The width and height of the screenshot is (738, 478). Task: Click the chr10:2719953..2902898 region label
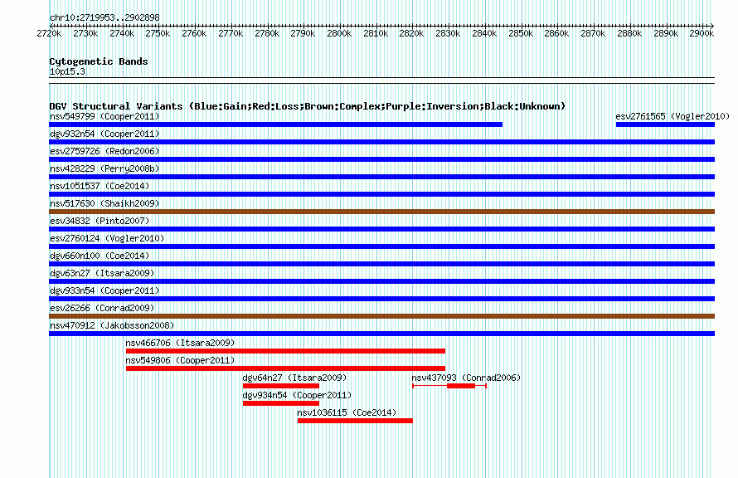coord(104,17)
